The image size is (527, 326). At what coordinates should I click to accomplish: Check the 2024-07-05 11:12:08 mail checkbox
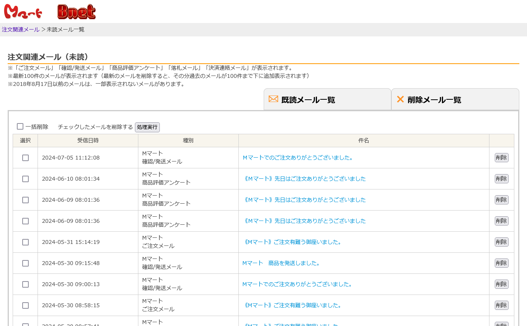[25, 158]
